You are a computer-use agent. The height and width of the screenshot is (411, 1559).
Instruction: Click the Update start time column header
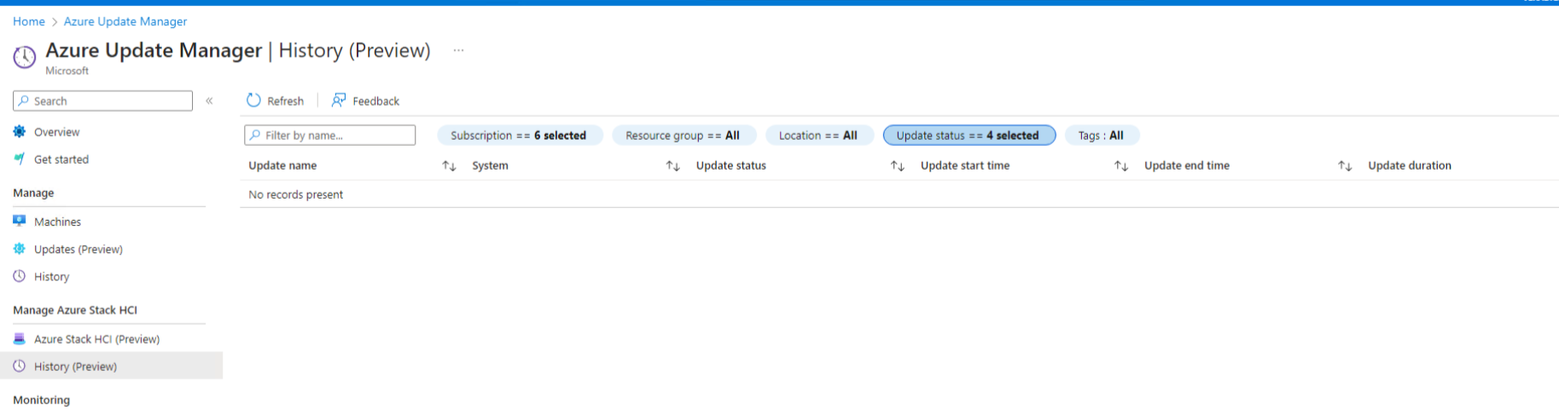coord(965,165)
